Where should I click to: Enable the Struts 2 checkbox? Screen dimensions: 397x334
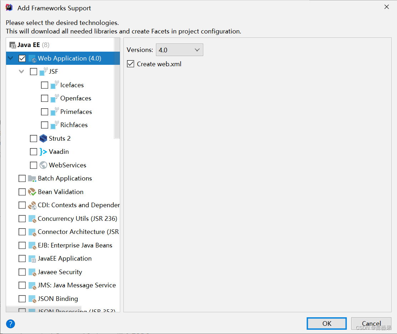pos(34,138)
